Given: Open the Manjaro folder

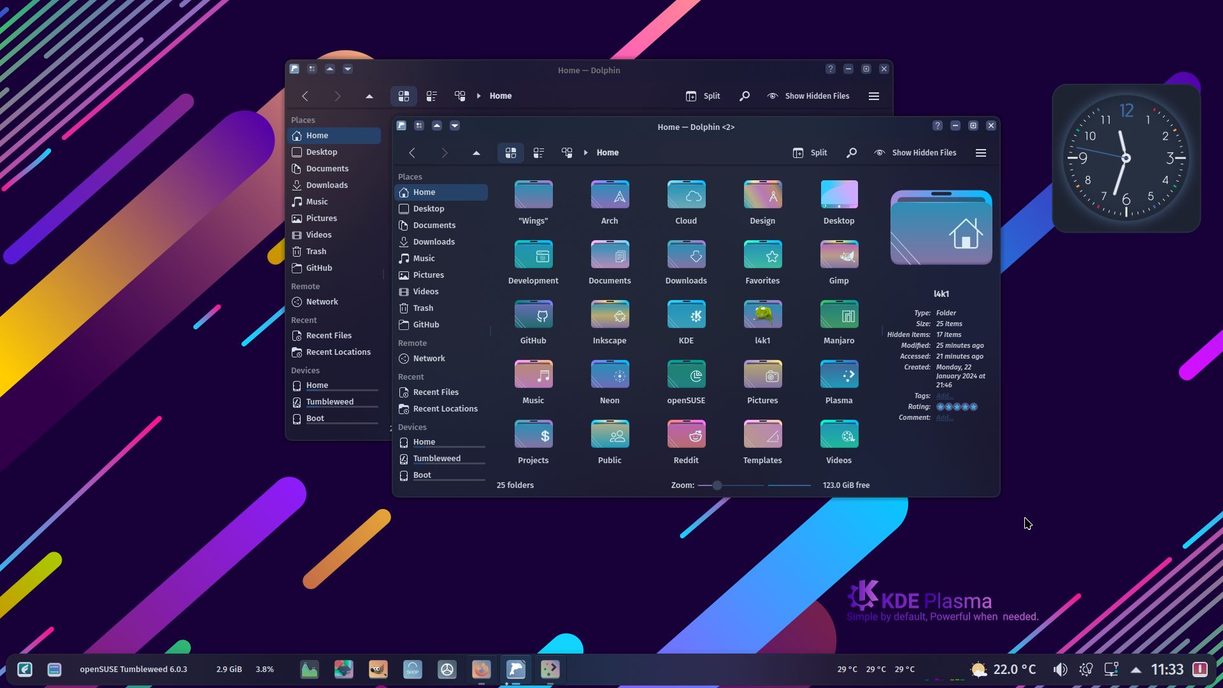Looking at the screenshot, I should tap(839, 322).
